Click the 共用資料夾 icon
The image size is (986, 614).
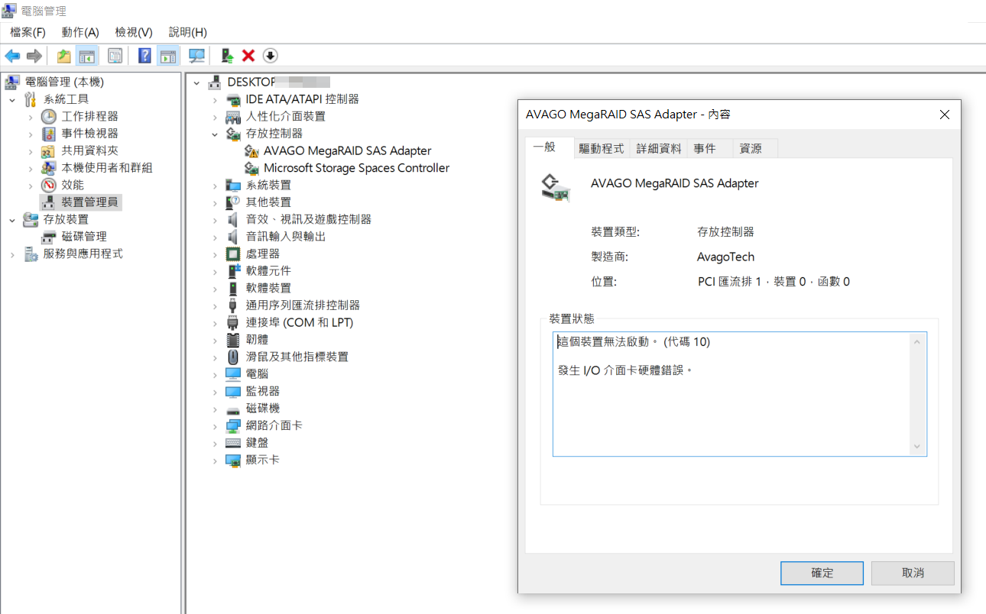(49, 150)
